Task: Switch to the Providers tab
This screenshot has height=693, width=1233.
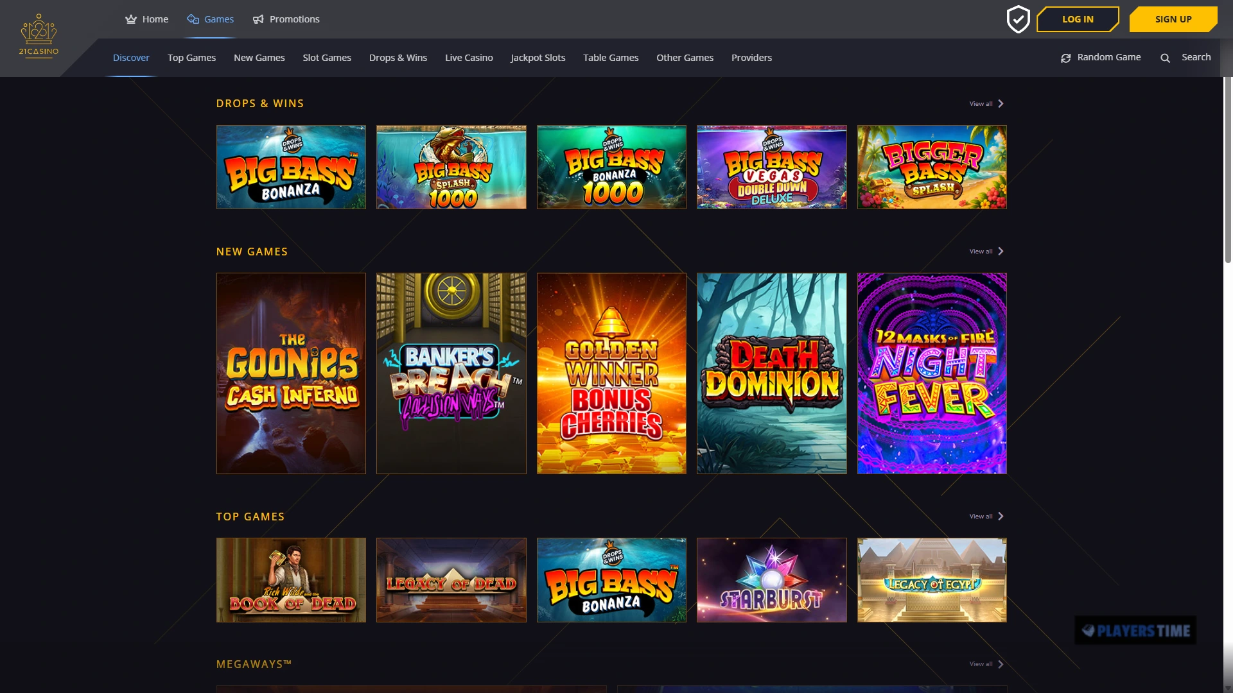Action: click(751, 58)
